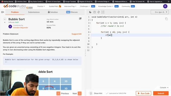Copy code using the clipboard icon
The image size is (171, 96).
[166, 19]
